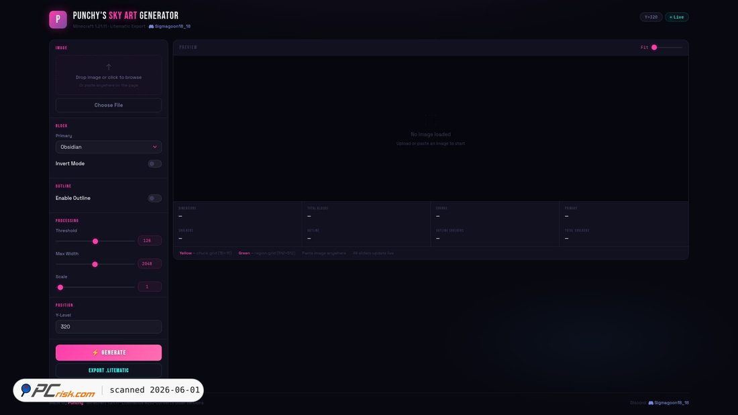Click the 'PREVIEW' panel heading
738x415 pixels.
pyautogui.click(x=189, y=48)
